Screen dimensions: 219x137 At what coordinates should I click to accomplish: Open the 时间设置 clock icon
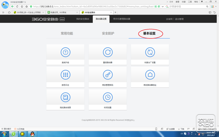pyautogui.click(x=108, y=97)
